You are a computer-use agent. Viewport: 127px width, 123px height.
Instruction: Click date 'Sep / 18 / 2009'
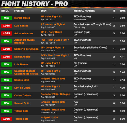(x=48, y=58)
